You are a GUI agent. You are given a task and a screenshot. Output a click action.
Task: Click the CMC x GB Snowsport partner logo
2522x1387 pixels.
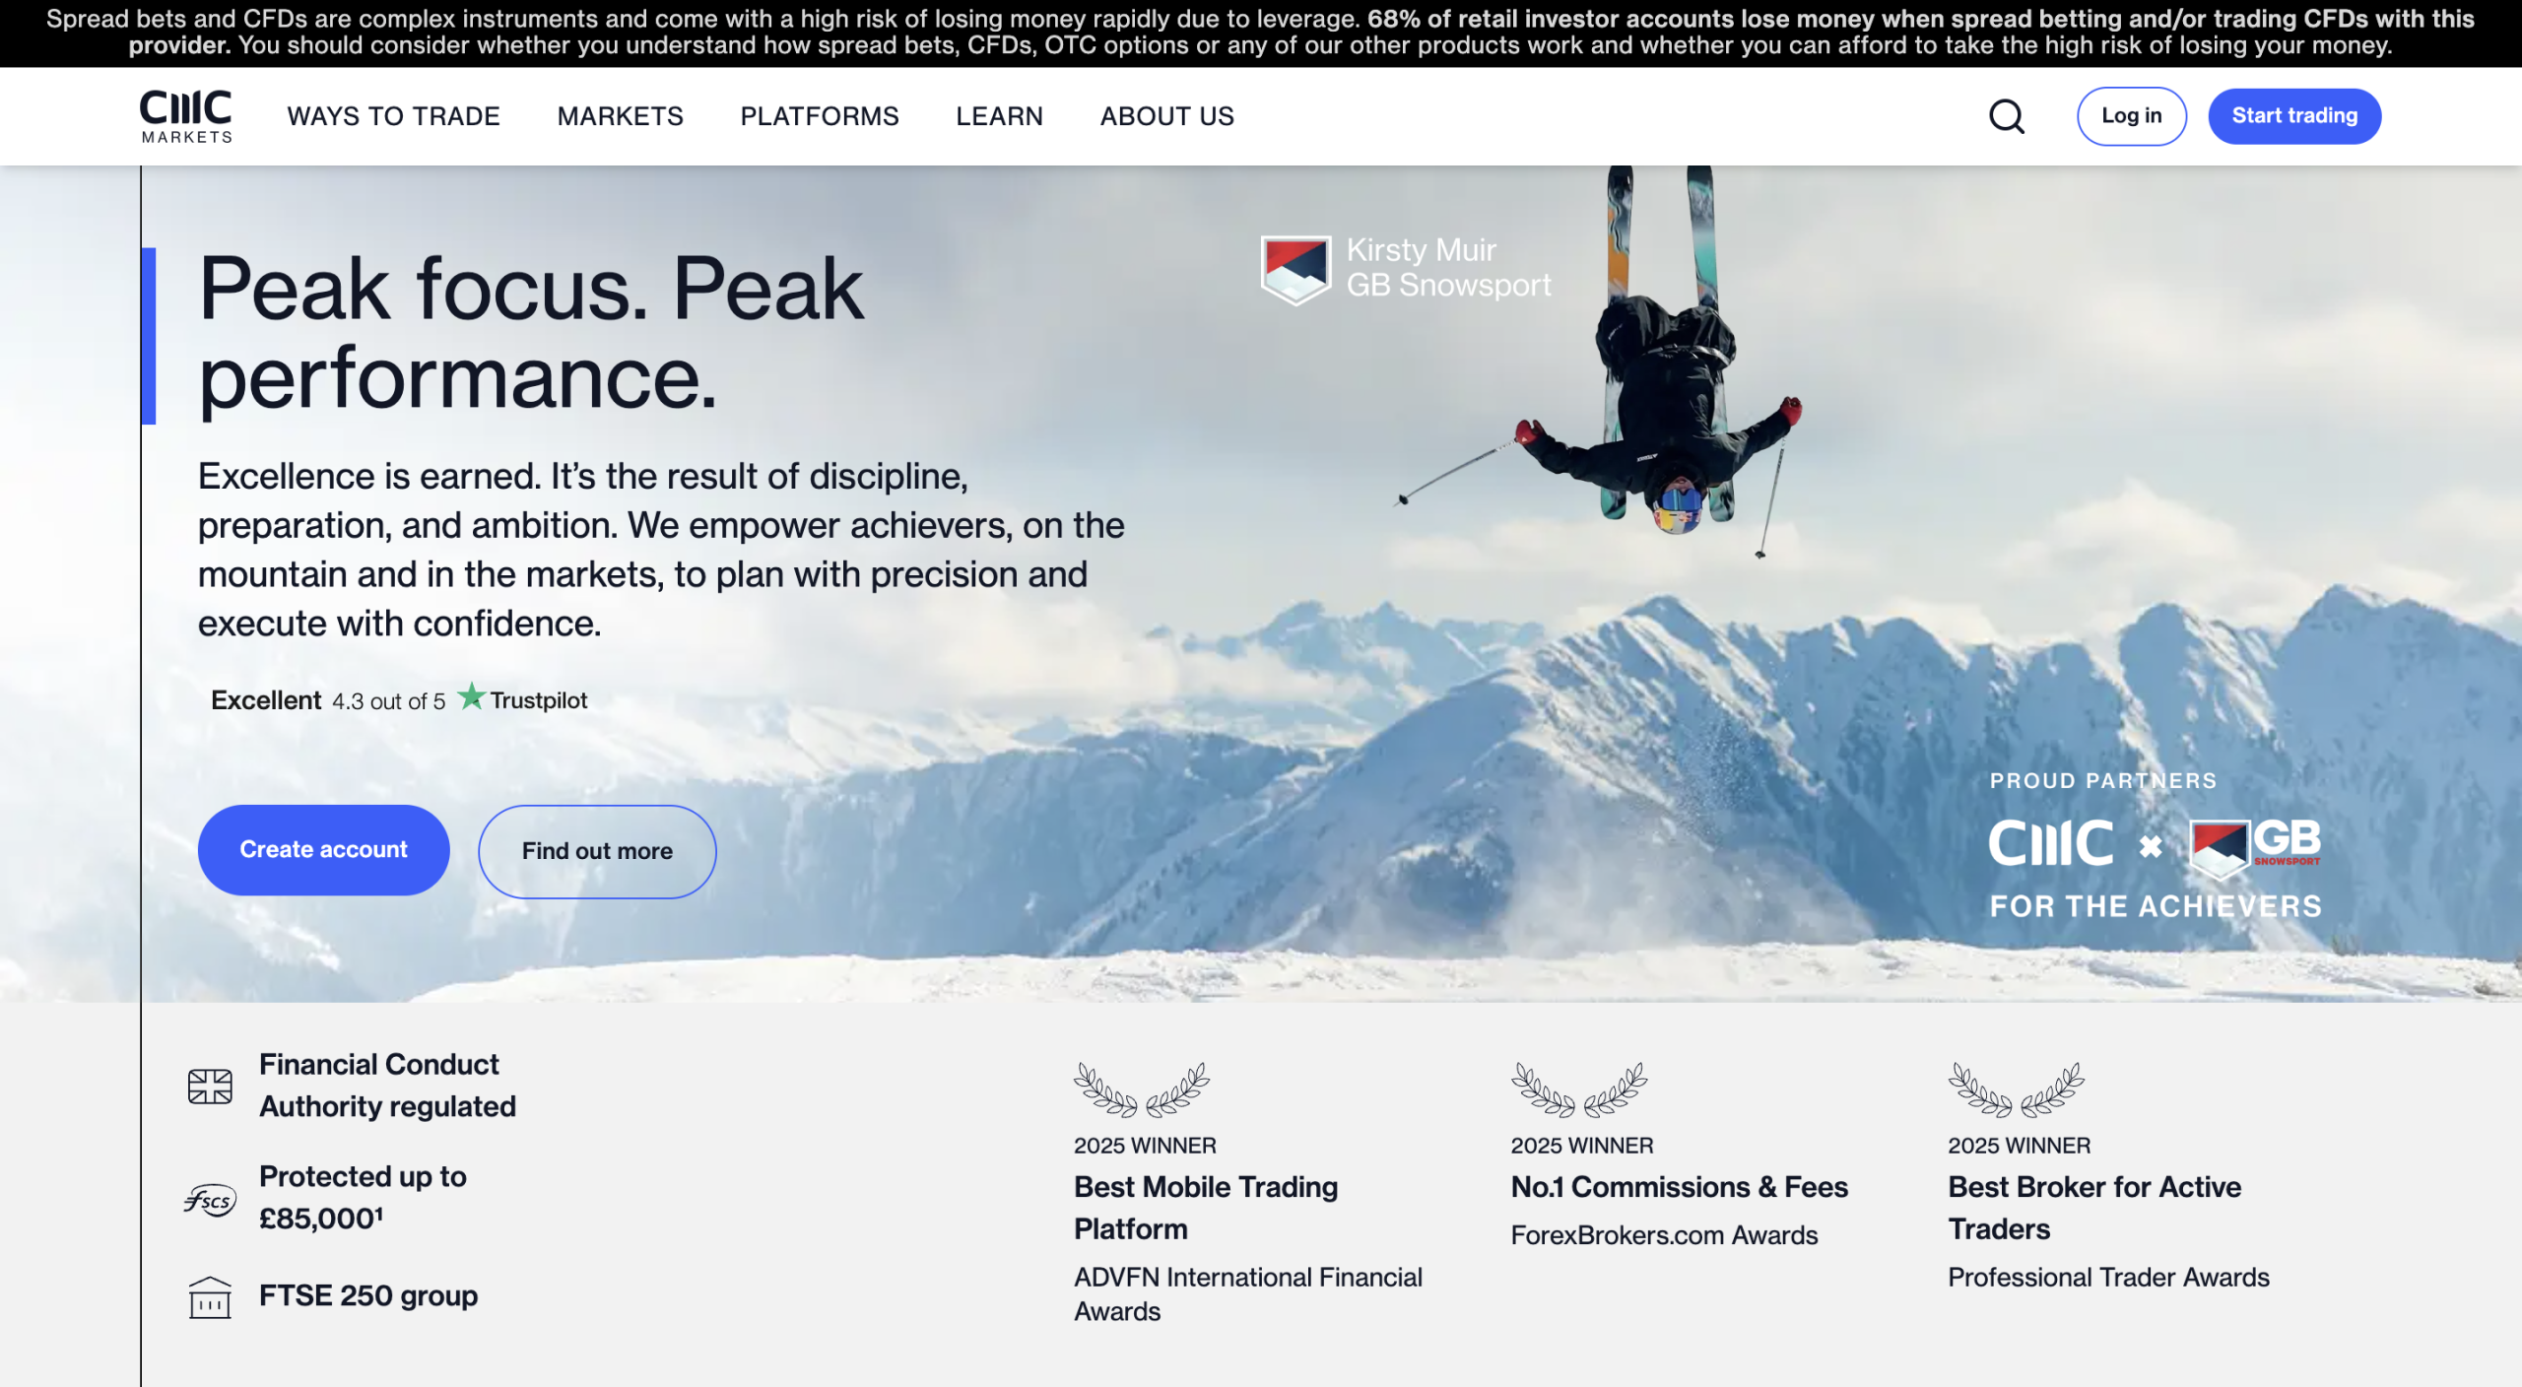click(2155, 845)
